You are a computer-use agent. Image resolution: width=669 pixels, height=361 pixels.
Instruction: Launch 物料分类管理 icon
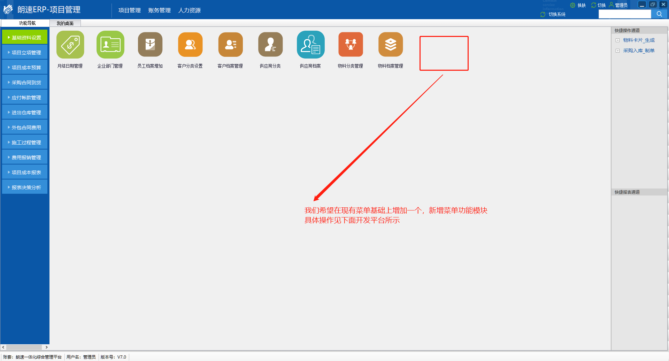coord(351,45)
